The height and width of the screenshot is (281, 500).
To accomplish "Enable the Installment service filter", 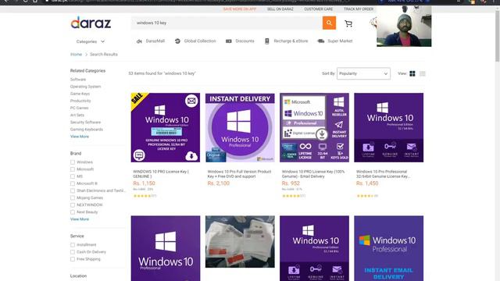I will (73, 245).
